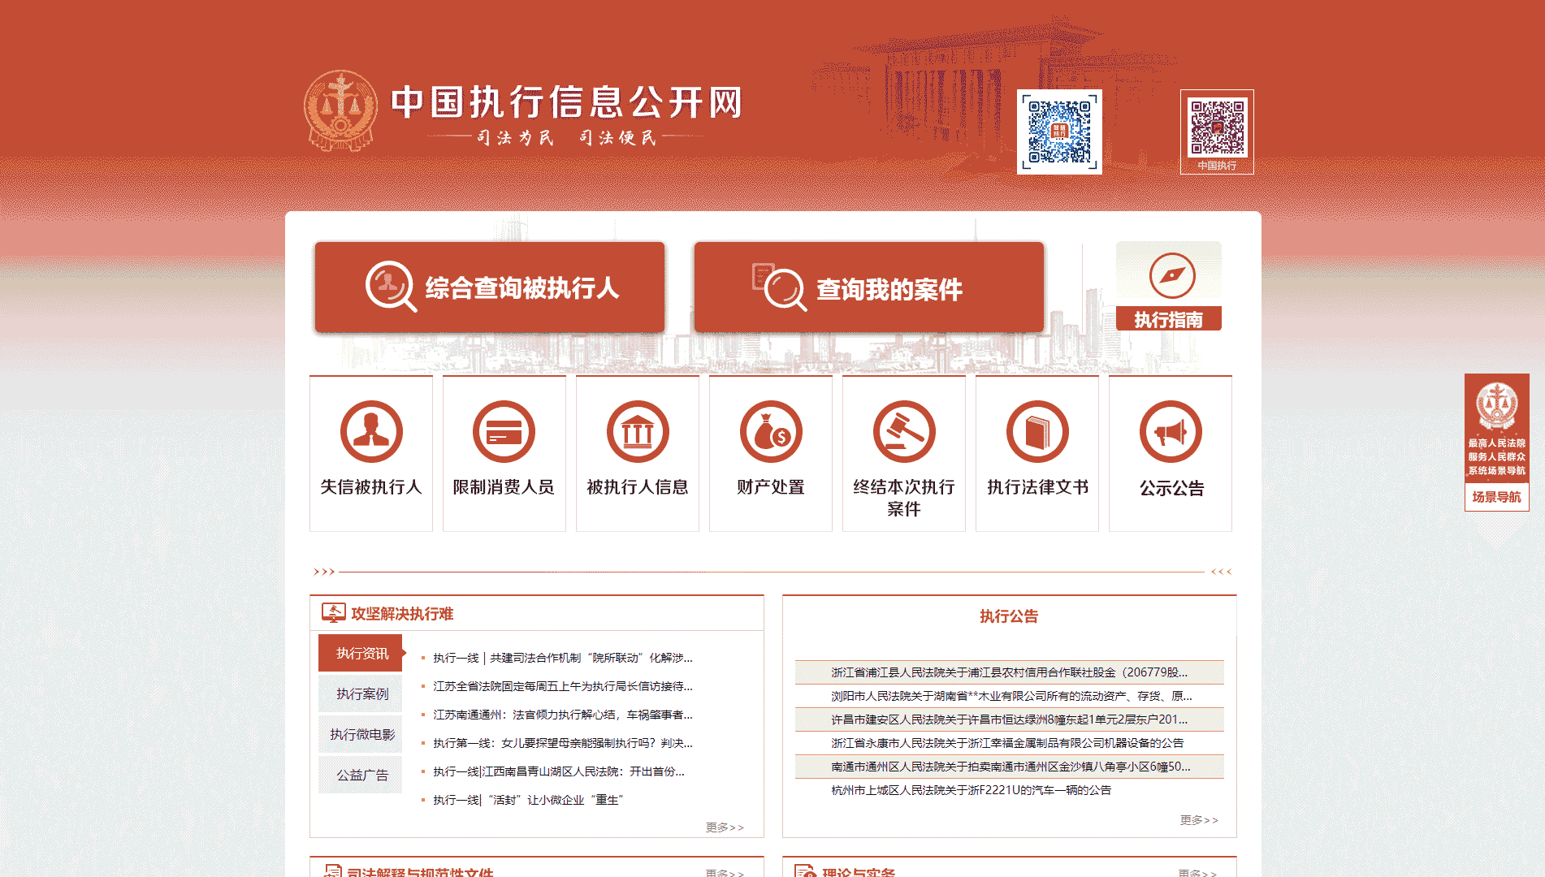Select the 财产处置 money bag icon

[771, 431]
